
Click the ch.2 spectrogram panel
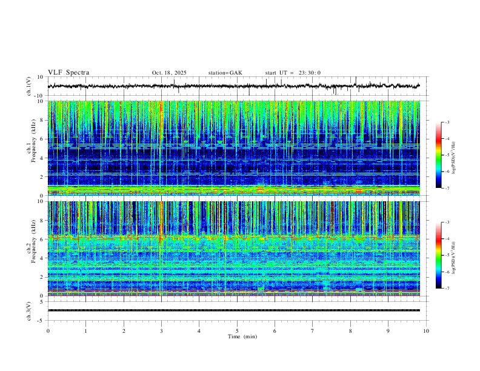coord(233,249)
